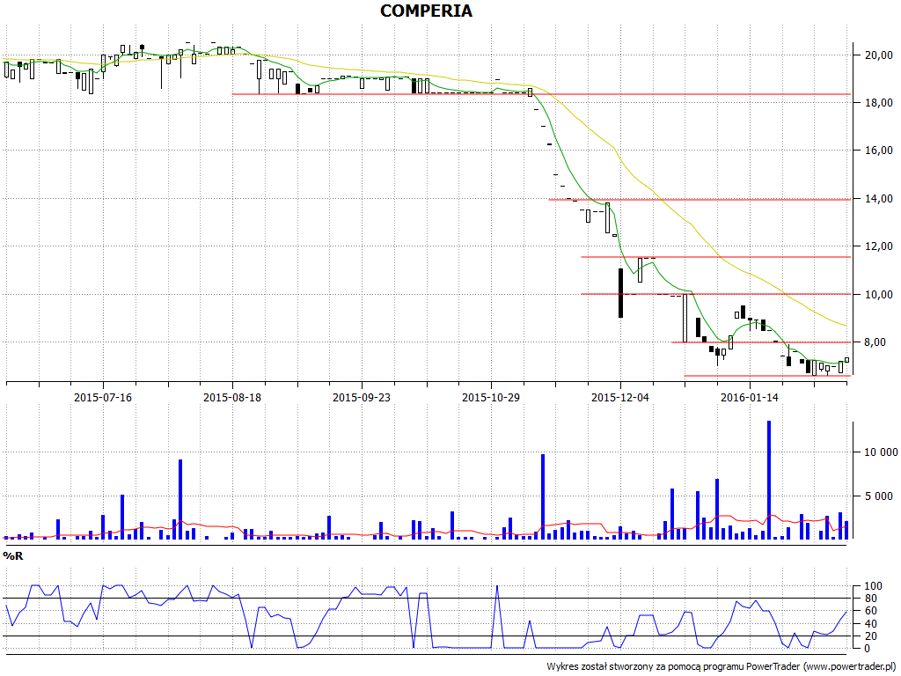The width and height of the screenshot is (901, 676).
Task: Click the 10 000 volume axis label
Action: [881, 452]
